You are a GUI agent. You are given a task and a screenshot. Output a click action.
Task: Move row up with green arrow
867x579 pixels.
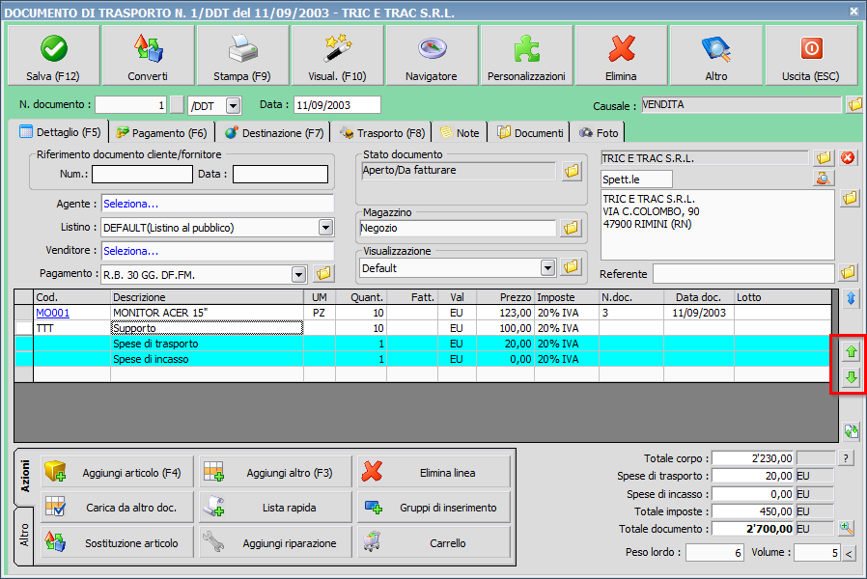pos(851,352)
